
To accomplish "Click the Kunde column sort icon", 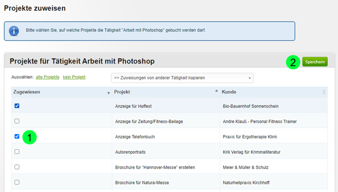I will click(x=324, y=92).
